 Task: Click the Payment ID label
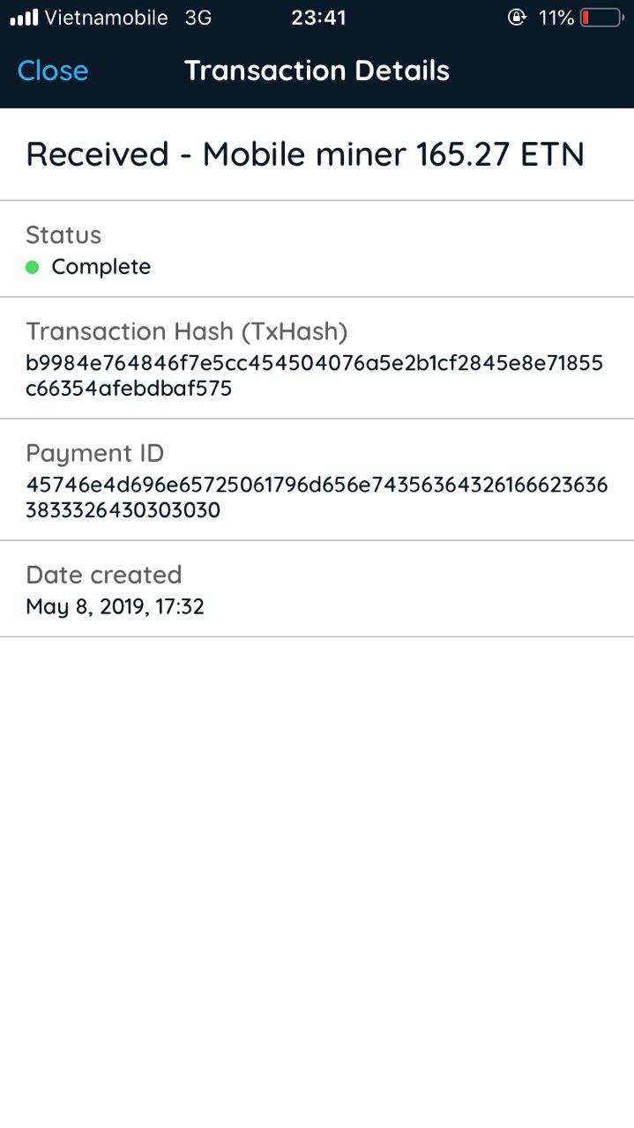pyautogui.click(x=95, y=453)
